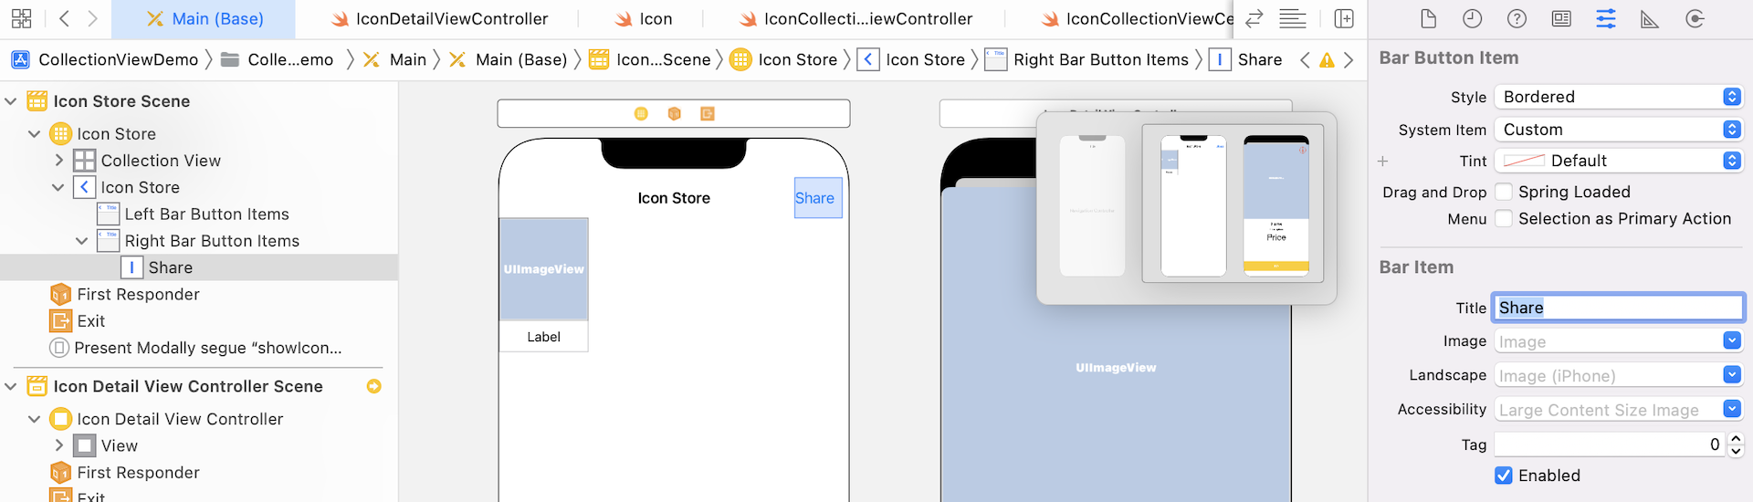Uncheck the Enabled checkbox
The image size is (1753, 502).
(x=1504, y=476)
